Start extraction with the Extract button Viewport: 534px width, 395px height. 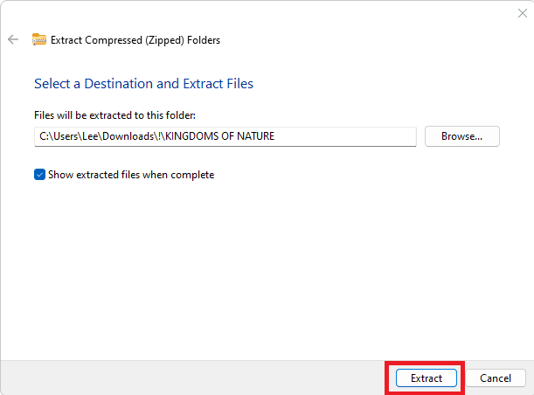(426, 378)
